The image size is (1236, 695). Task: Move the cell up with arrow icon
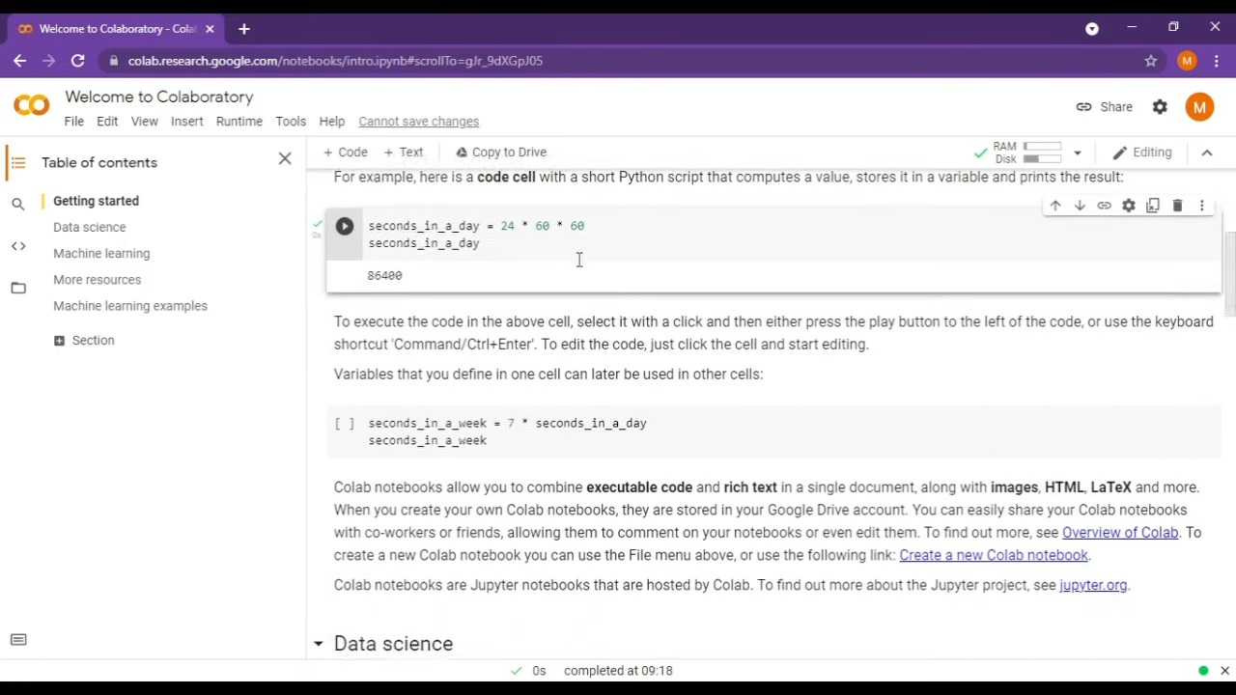(1055, 206)
